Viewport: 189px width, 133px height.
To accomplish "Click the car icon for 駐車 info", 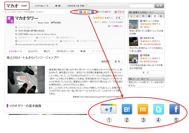I will coord(61,41).
